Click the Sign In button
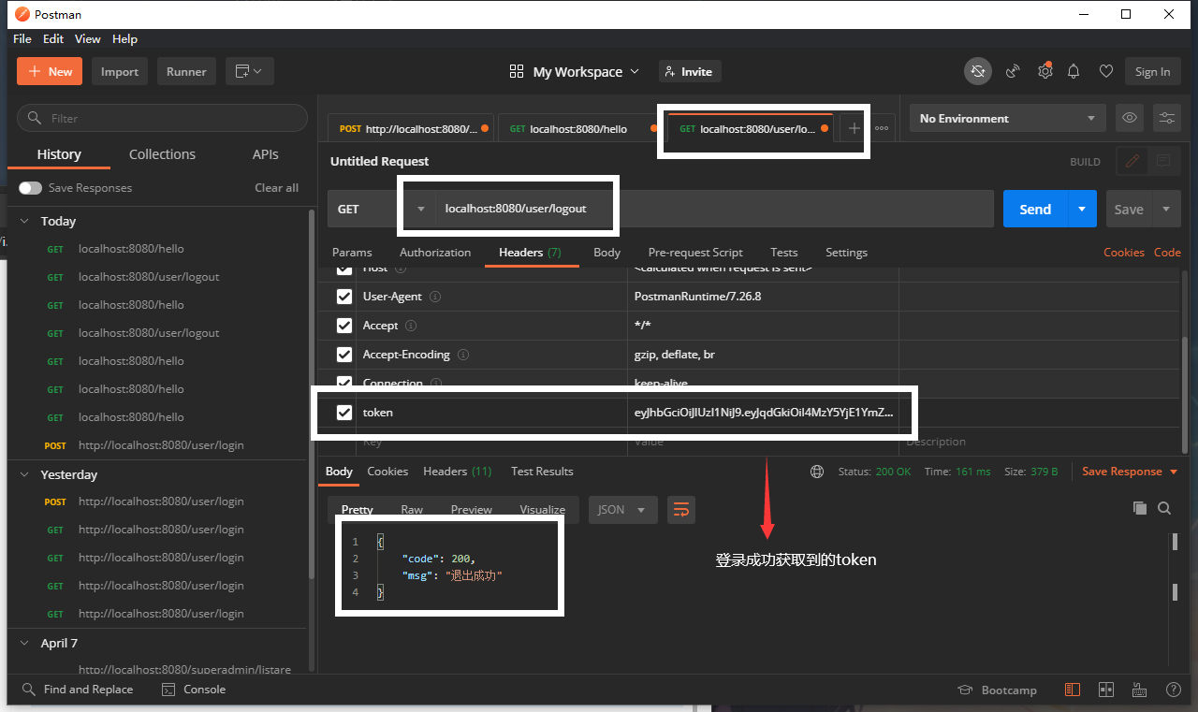 1152,71
